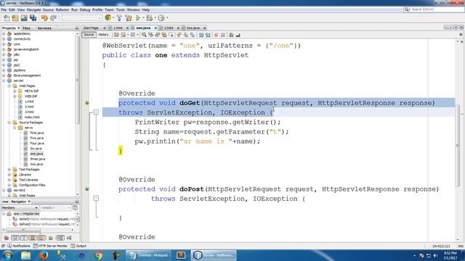Expand the librarymanagement project node
Image resolution: width=465 pixels, height=261 pixels.
tap(4, 75)
